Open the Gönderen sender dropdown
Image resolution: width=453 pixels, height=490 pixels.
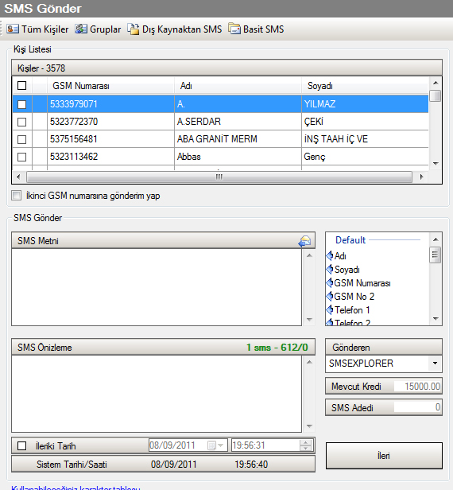[435, 364]
